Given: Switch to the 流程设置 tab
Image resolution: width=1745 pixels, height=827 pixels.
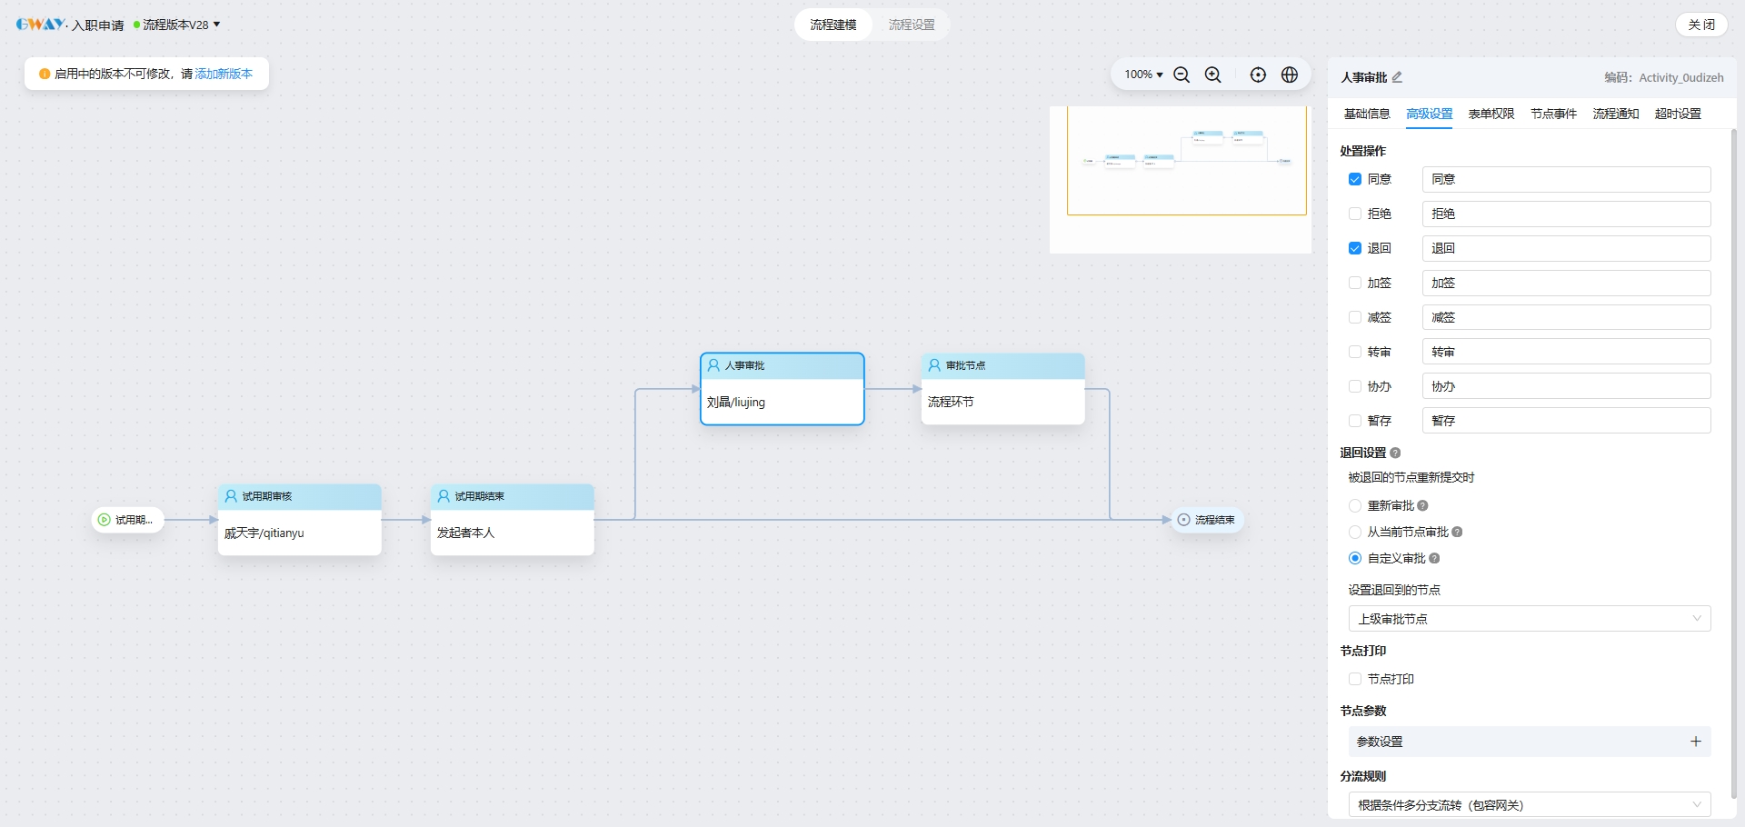Looking at the screenshot, I should point(912,25).
